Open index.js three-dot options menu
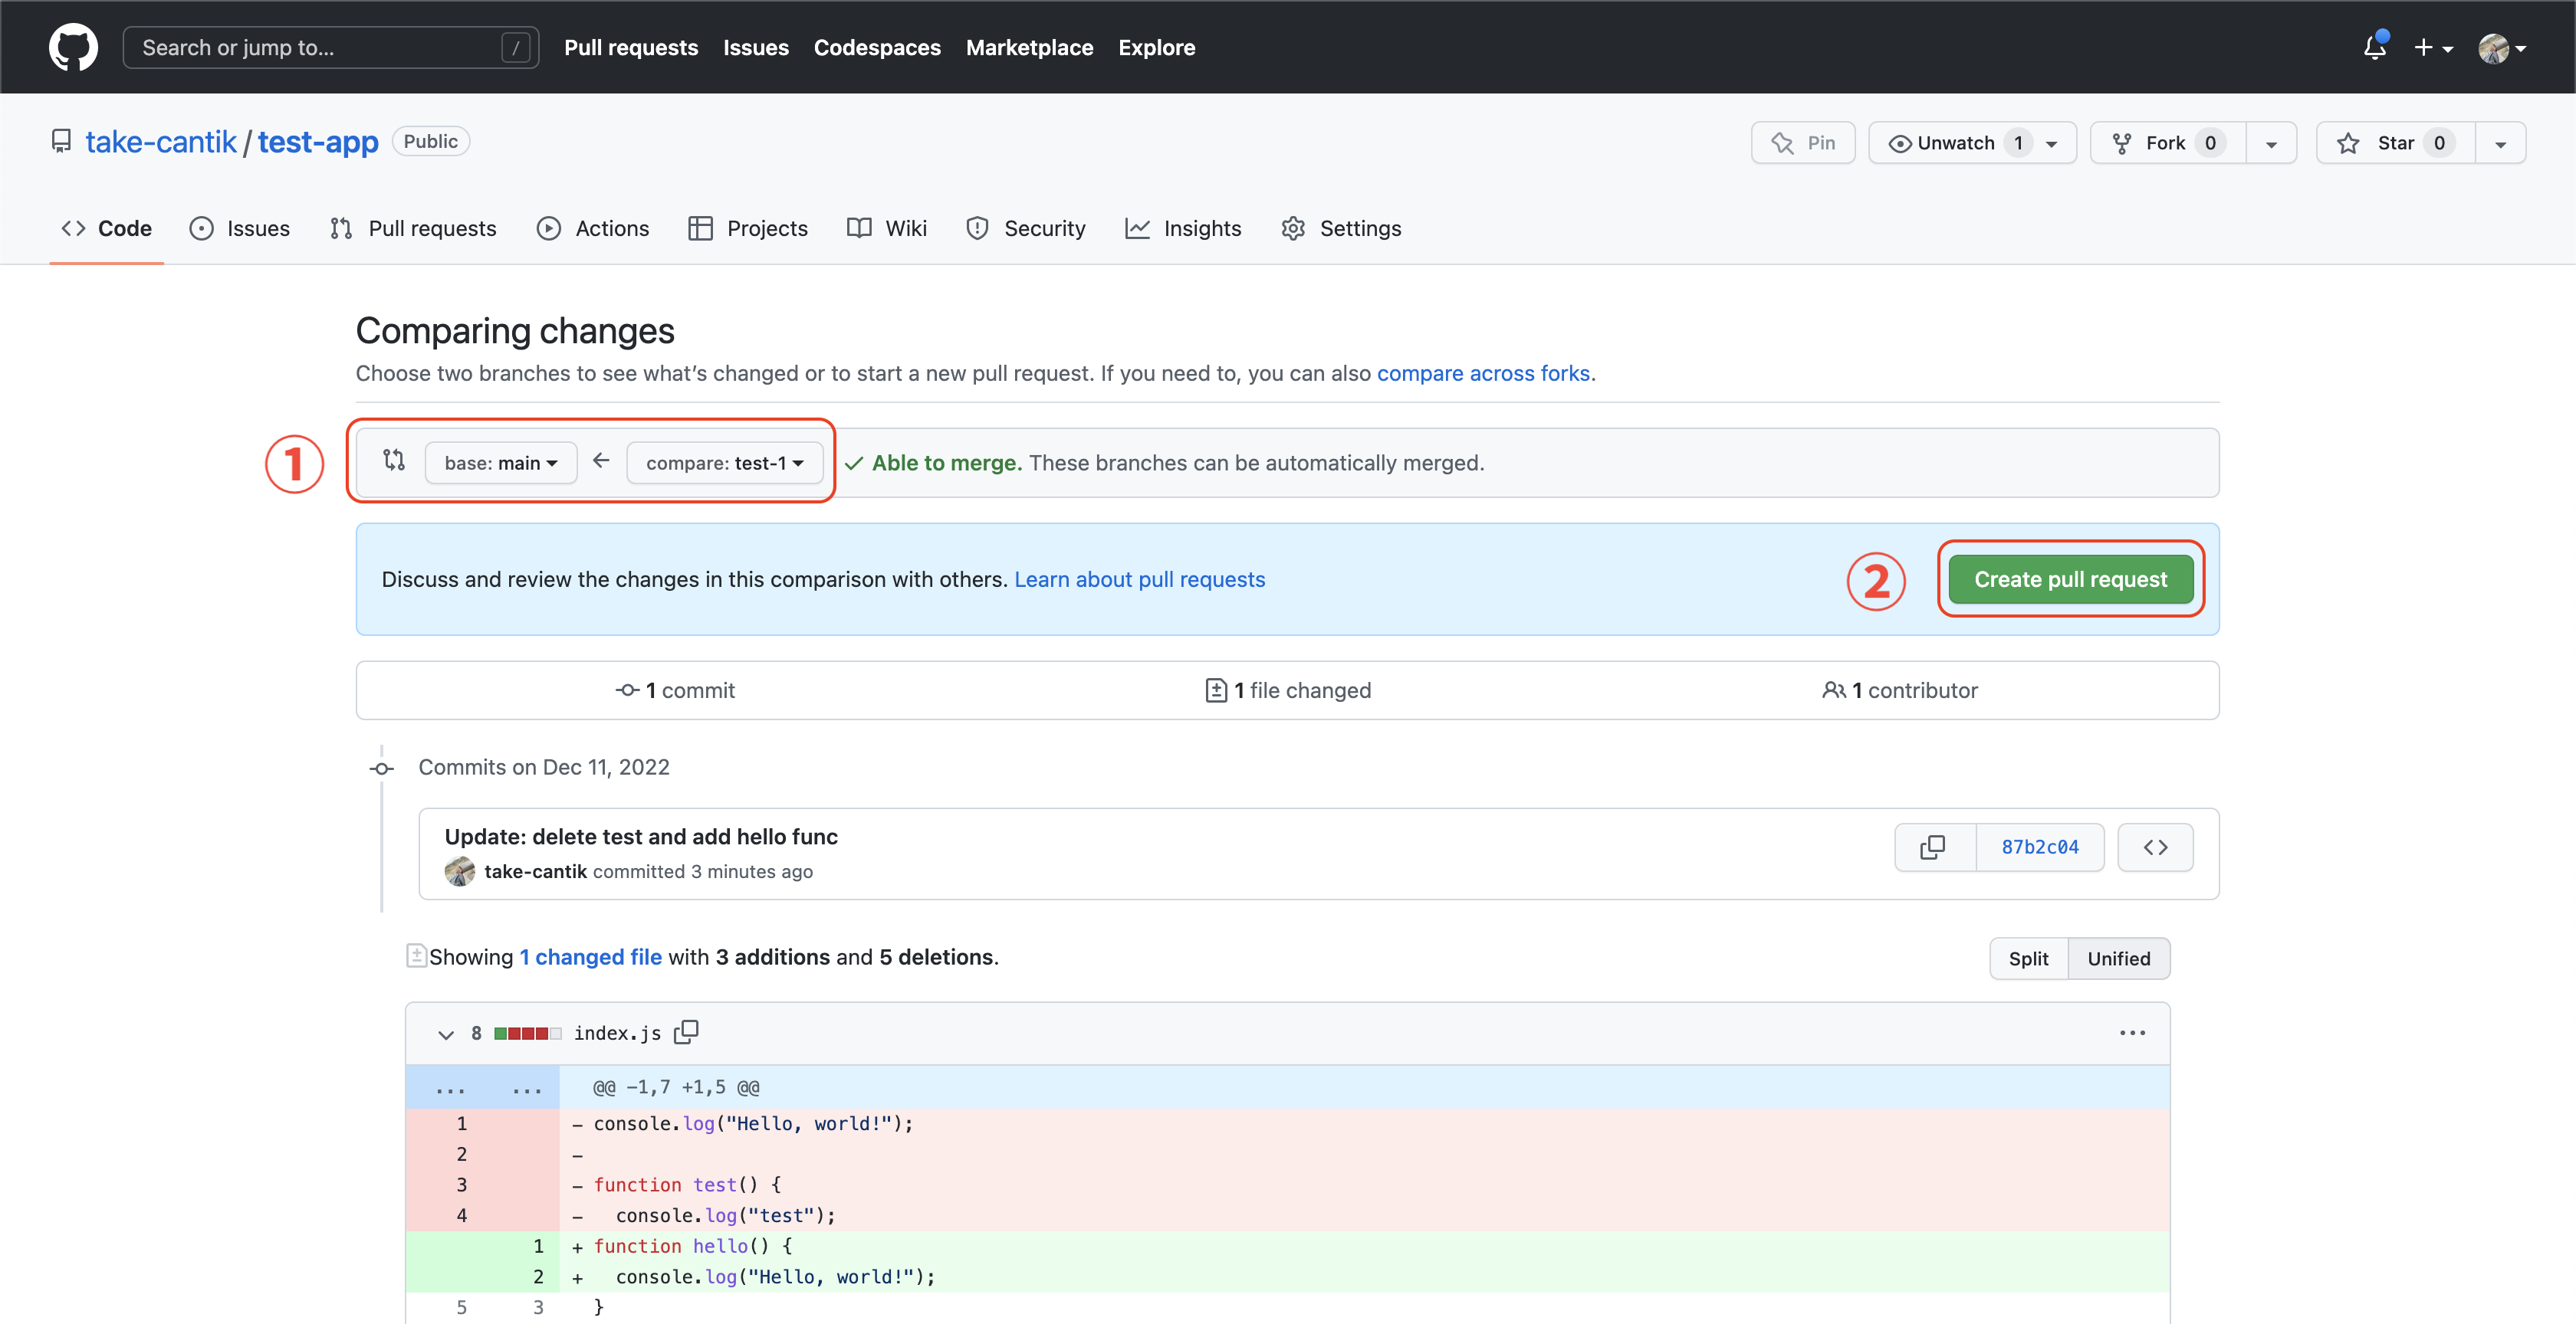Screen dimensions: 2576x1324 tap(2132, 1032)
